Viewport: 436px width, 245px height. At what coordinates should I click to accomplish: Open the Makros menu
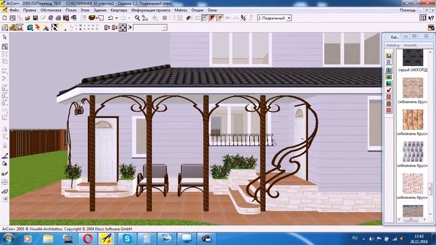point(181,10)
